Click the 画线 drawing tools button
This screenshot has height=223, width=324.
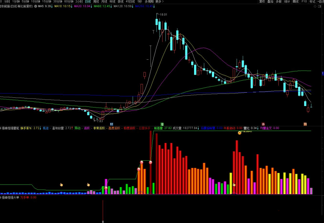point(296,2)
